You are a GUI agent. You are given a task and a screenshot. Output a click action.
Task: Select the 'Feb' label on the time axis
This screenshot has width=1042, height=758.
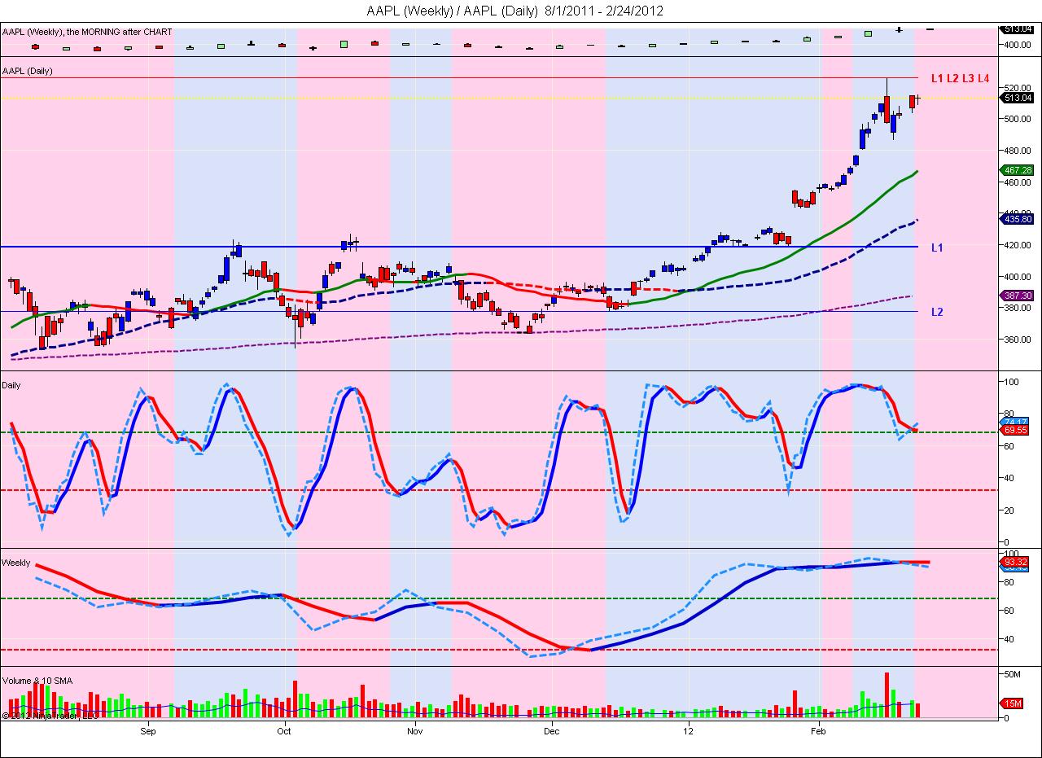pos(819,732)
